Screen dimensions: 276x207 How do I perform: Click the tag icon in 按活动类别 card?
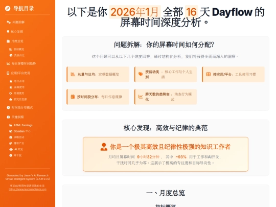pos(141,74)
